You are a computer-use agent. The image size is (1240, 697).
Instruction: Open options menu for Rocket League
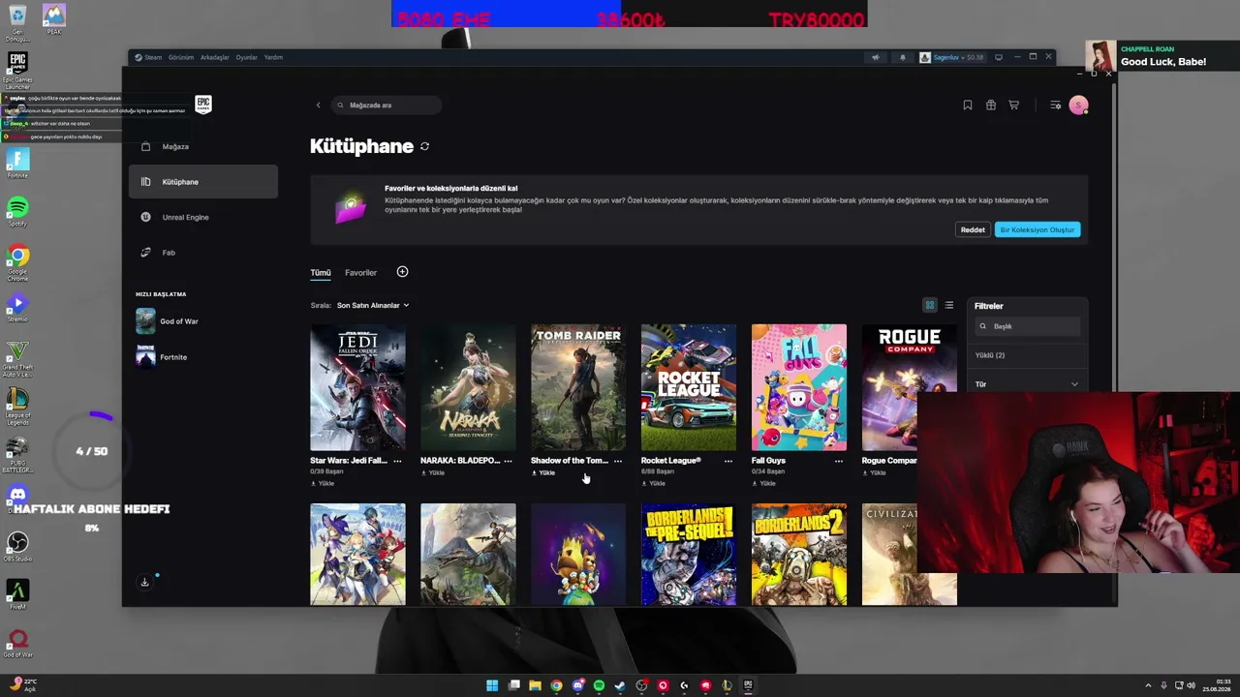pos(728,461)
